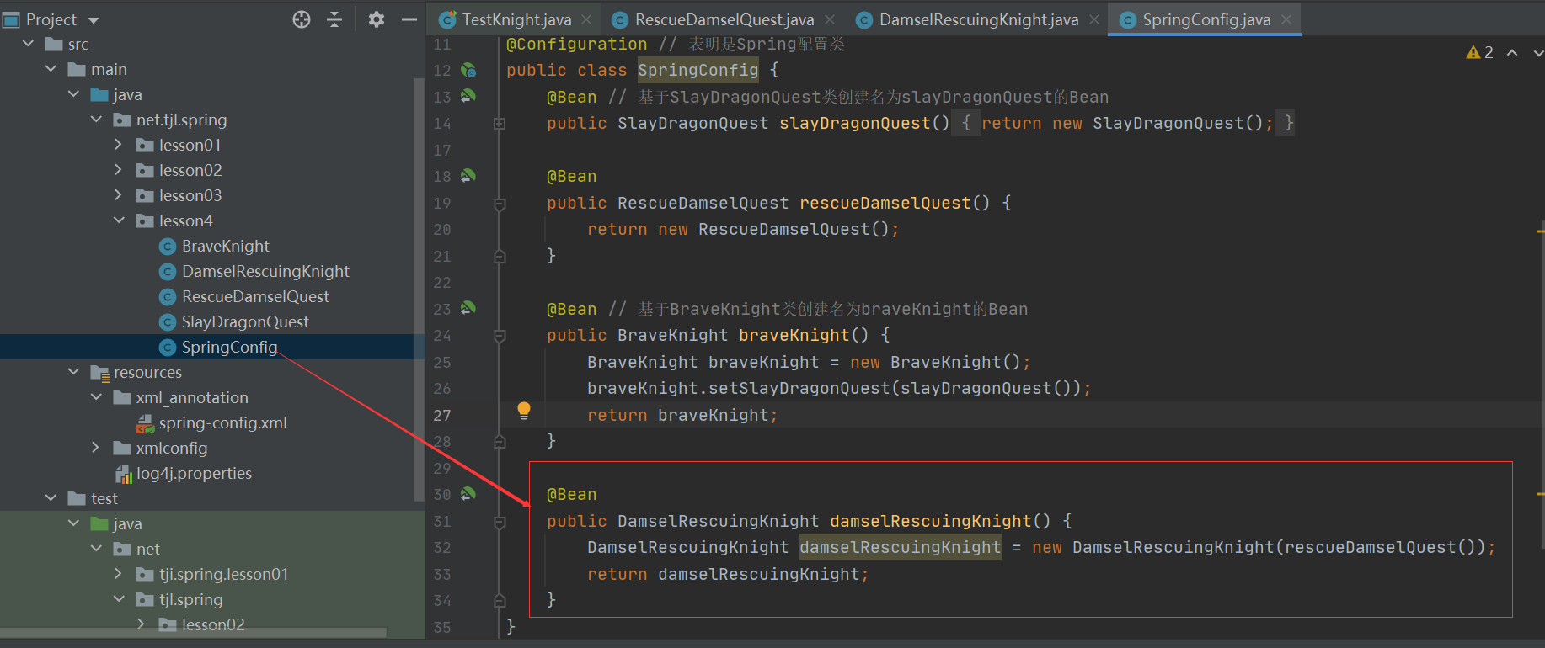Image resolution: width=1545 pixels, height=648 pixels.
Task: Expand the xmlconfig folder
Action: click(97, 448)
